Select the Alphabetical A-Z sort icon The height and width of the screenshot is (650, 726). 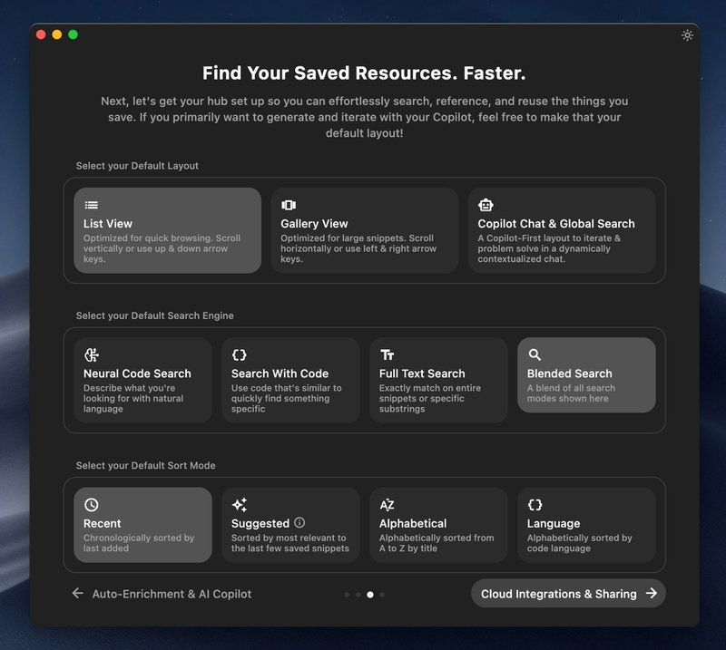pos(388,505)
